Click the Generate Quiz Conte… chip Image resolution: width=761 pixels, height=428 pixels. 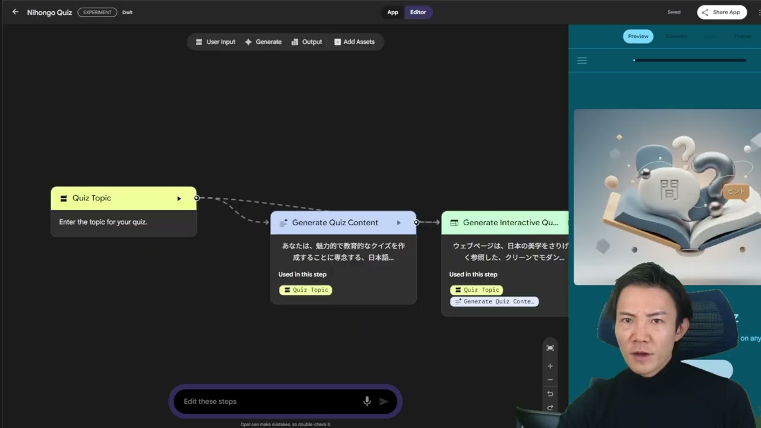pyautogui.click(x=494, y=301)
